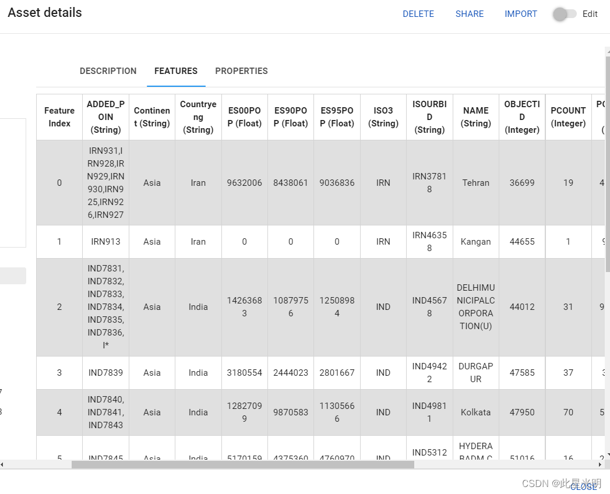610x494 pixels.
Task: Click the 3180554 ES00POP value
Action: (x=244, y=373)
